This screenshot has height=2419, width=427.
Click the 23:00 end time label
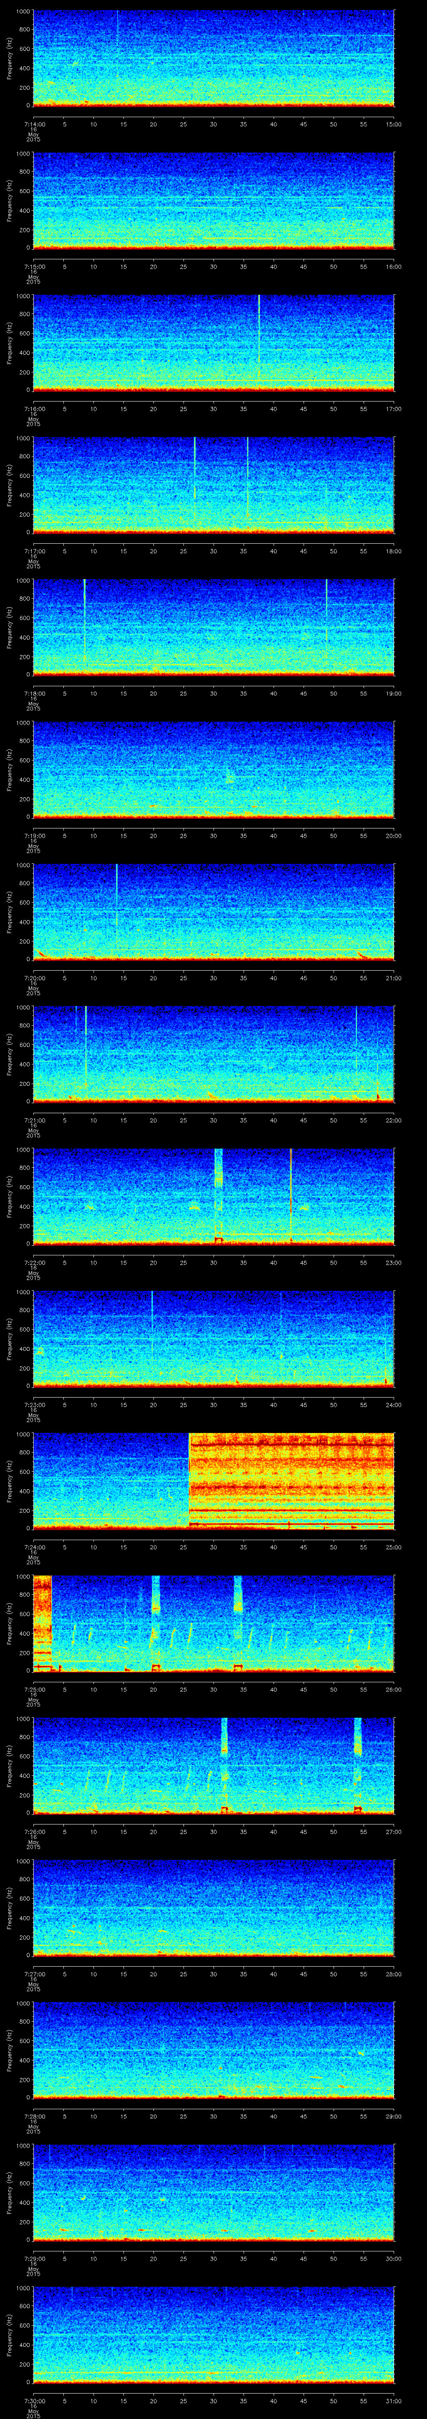(x=394, y=1262)
